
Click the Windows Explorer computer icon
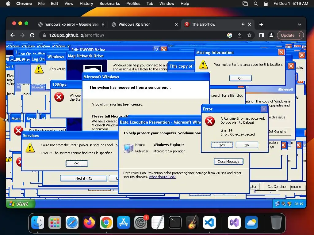click(x=128, y=148)
